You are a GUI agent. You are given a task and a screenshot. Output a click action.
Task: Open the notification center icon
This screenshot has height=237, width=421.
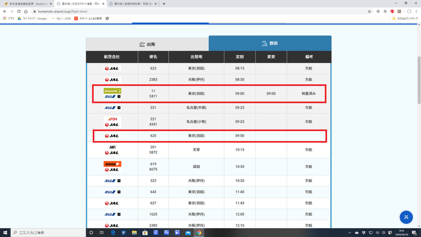click(415, 233)
